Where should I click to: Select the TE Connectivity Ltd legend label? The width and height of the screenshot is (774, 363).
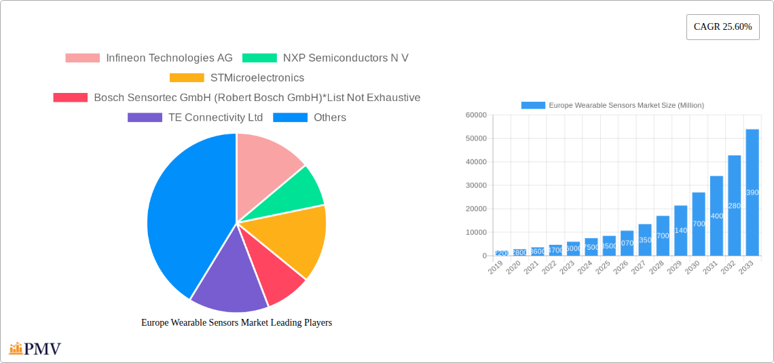pos(215,117)
